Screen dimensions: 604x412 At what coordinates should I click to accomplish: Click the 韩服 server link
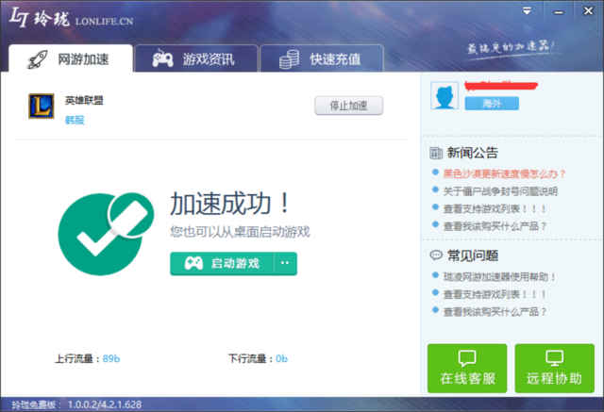(x=75, y=120)
